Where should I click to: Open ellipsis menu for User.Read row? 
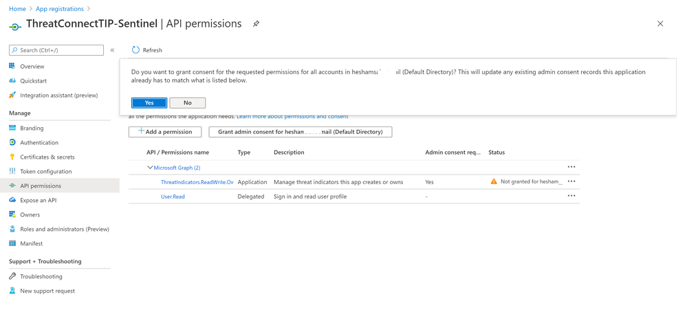coord(571,196)
